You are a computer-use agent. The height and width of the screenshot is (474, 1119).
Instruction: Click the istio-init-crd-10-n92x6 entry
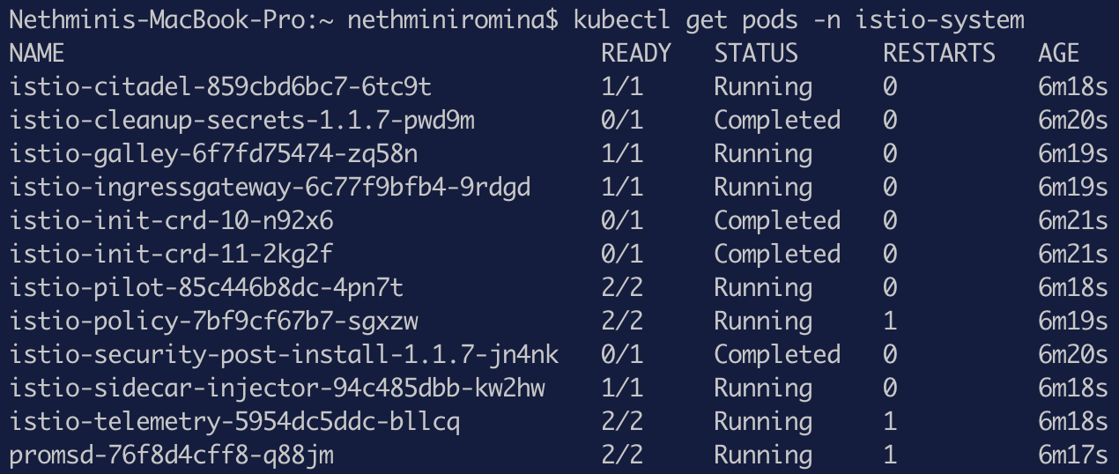click(171, 221)
